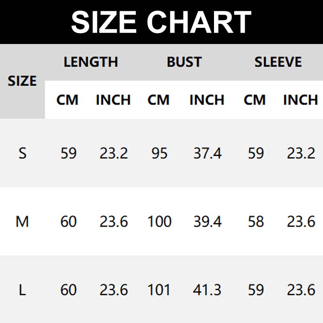Image resolution: width=323 pixels, height=323 pixels.
Task: Click sleeve inch value 23.6 for size L
Action: (301, 290)
